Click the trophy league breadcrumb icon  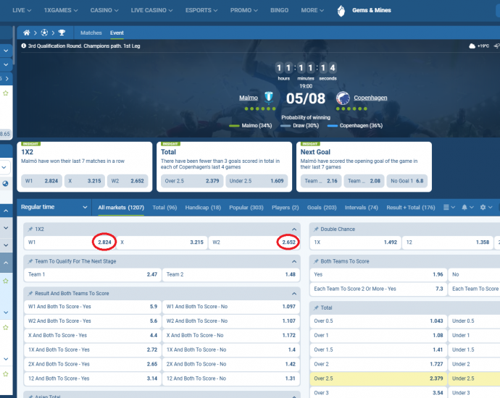click(62, 33)
